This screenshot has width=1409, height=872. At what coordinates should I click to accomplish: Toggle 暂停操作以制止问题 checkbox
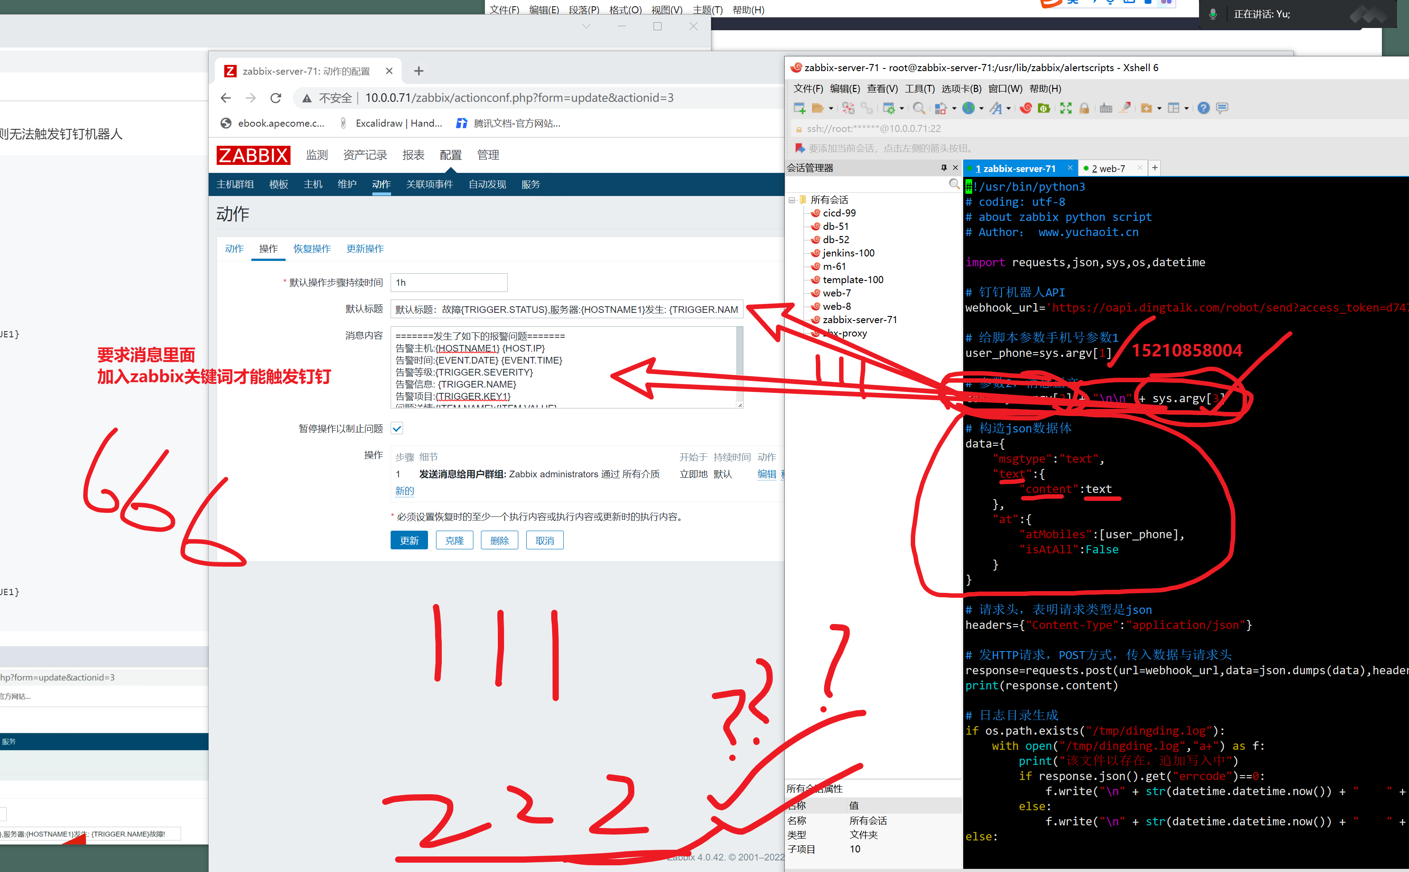coord(397,428)
